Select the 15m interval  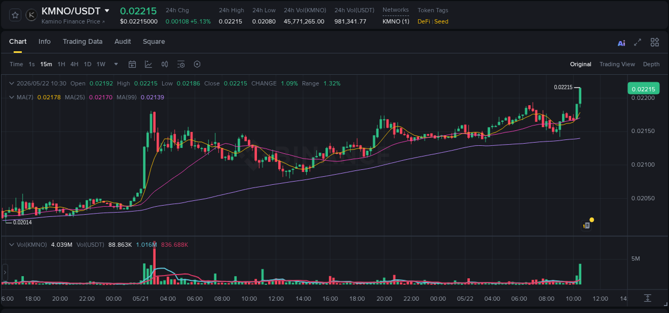click(46, 64)
